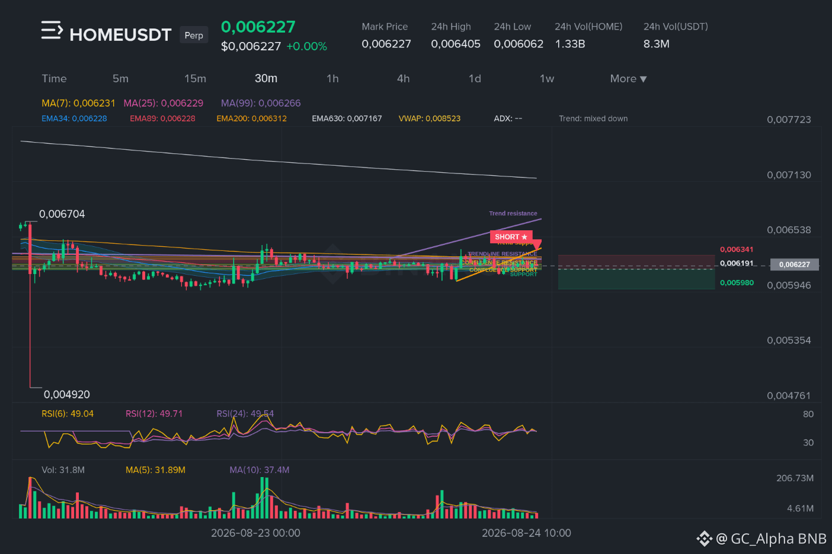
Task: Click the Trend resistance line label
Action: [x=513, y=213]
